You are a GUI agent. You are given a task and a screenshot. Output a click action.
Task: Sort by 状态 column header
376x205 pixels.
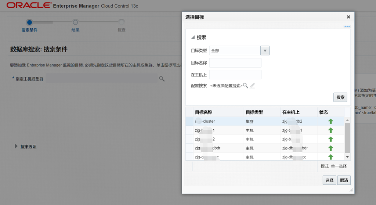(323, 112)
